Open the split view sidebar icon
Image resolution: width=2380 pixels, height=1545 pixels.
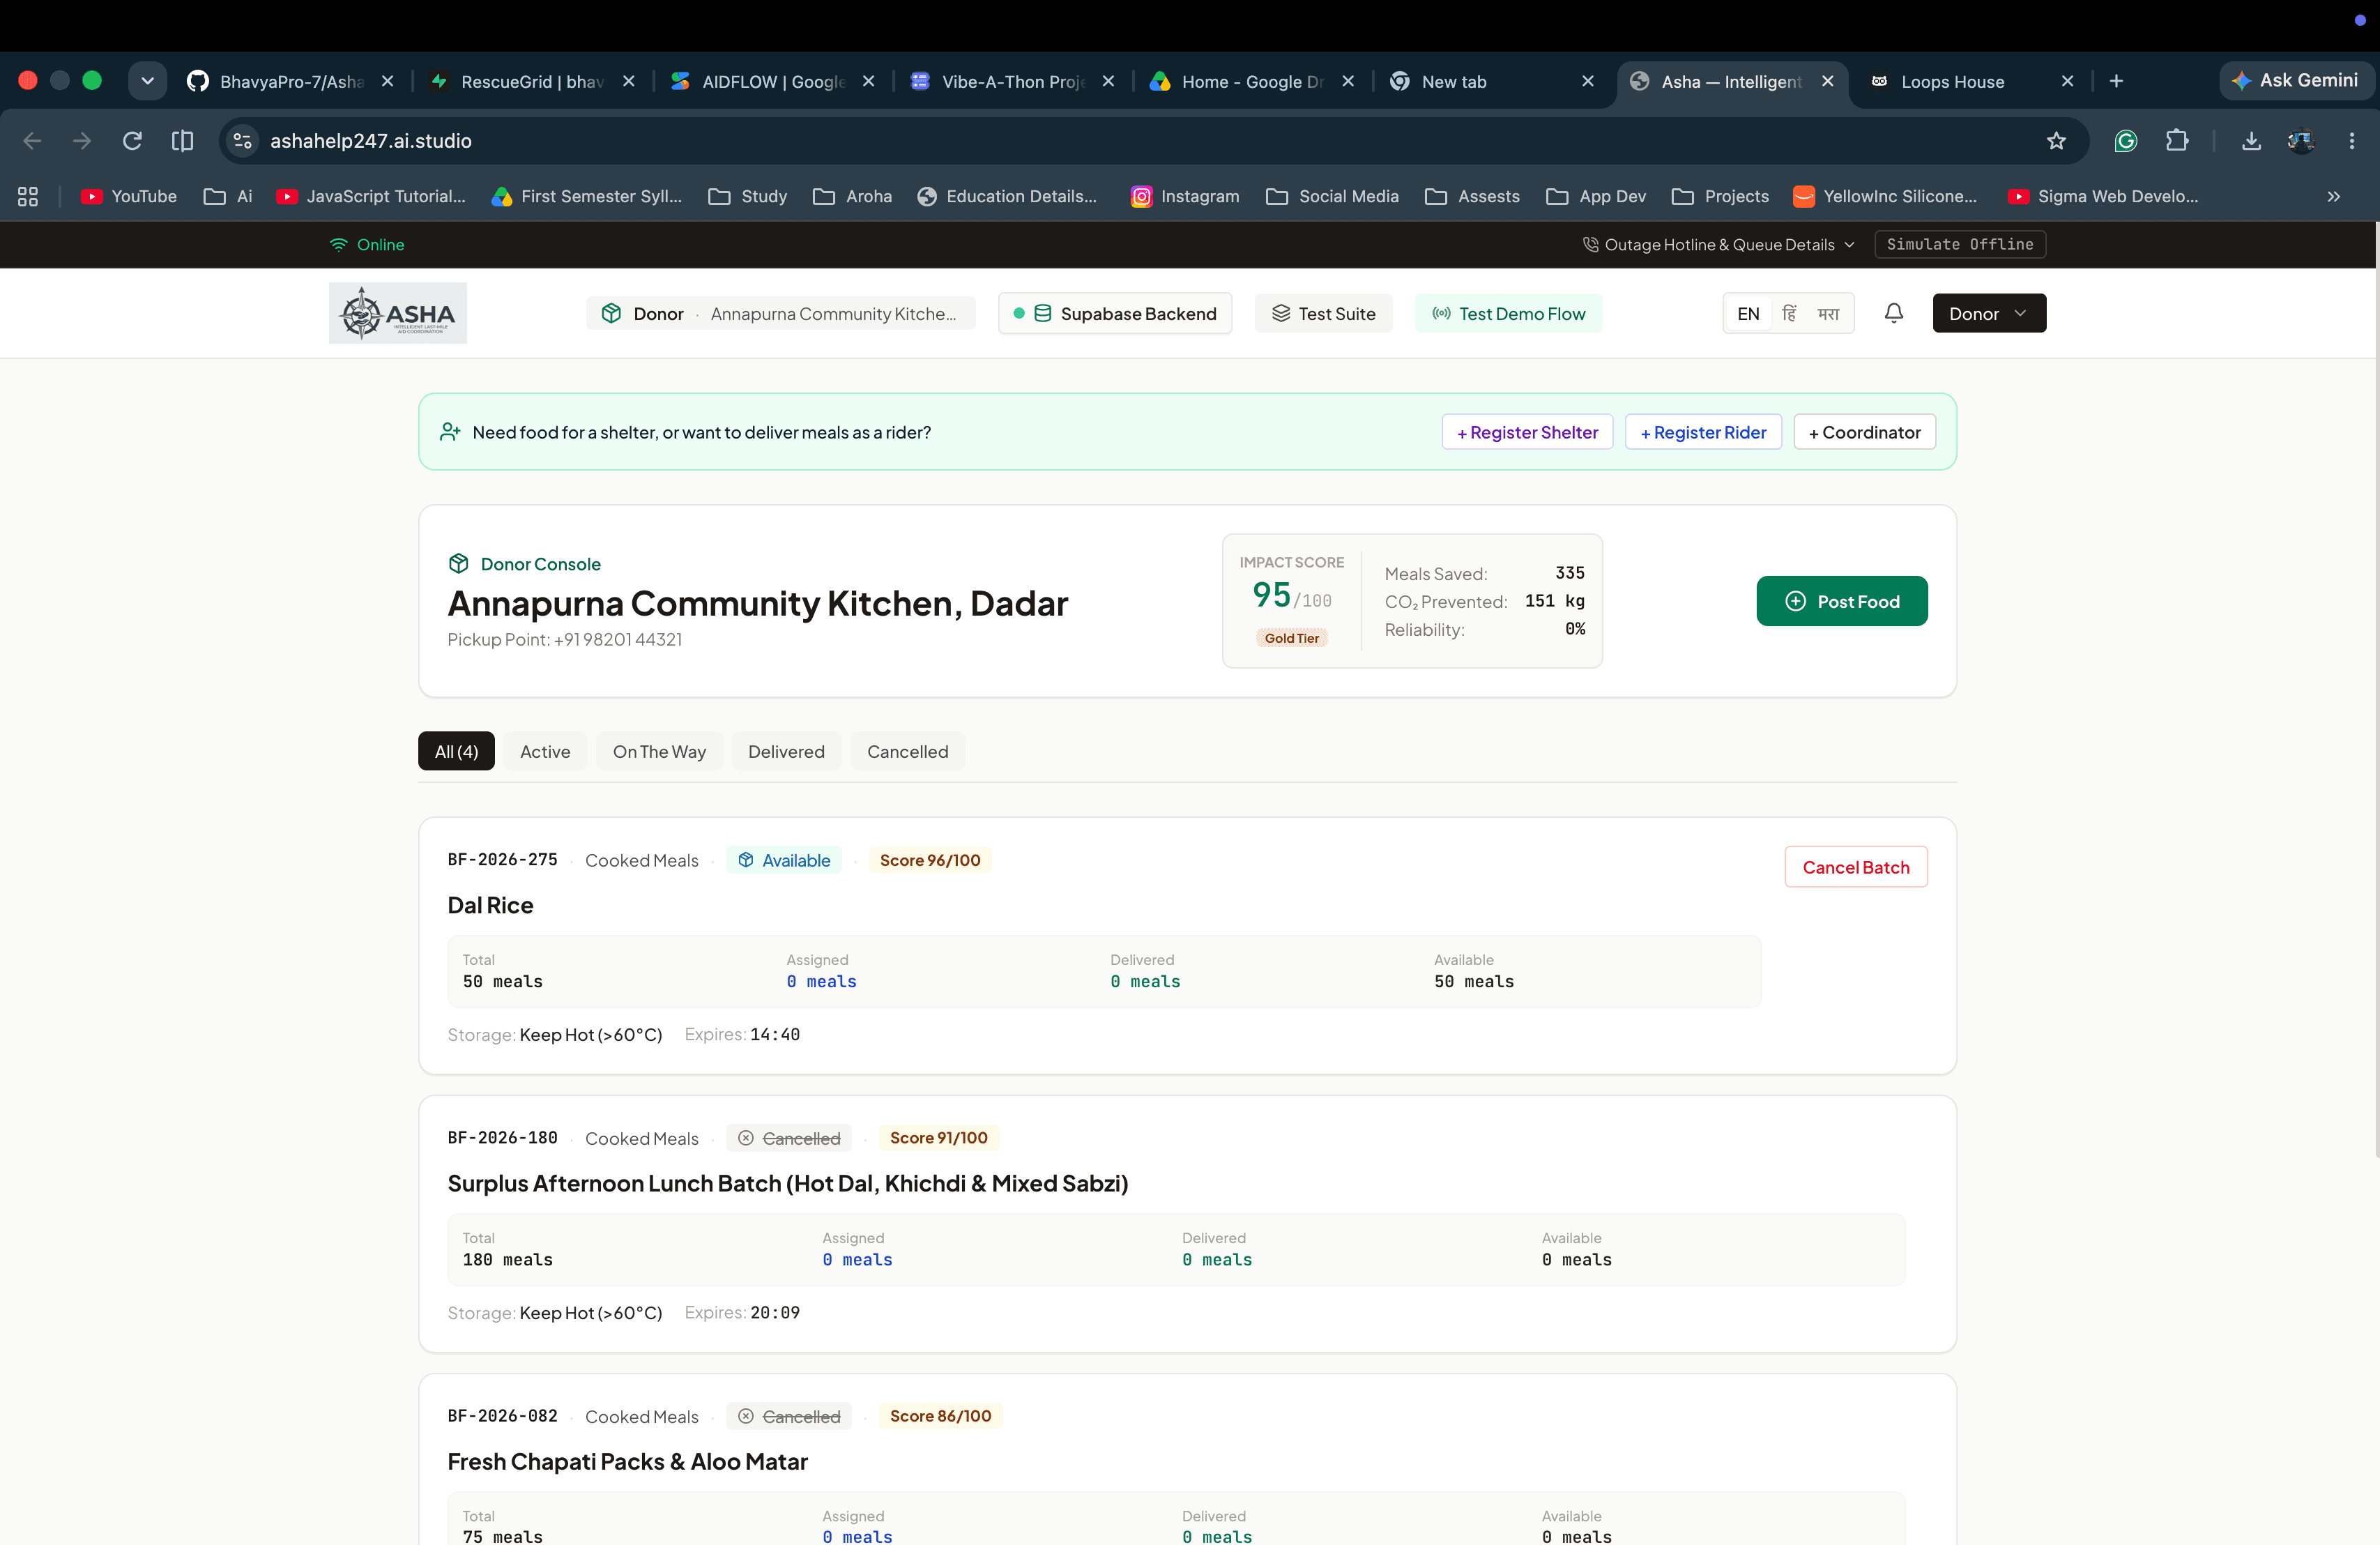click(182, 141)
